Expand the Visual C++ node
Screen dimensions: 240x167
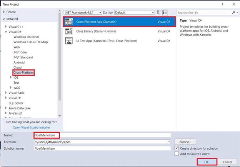click(x=6, y=27)
